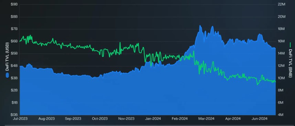Click the green DeFi TVL (BNB) legend line
Image resolution: width=295 pixels, height=126 pixels.
[290, 45]
